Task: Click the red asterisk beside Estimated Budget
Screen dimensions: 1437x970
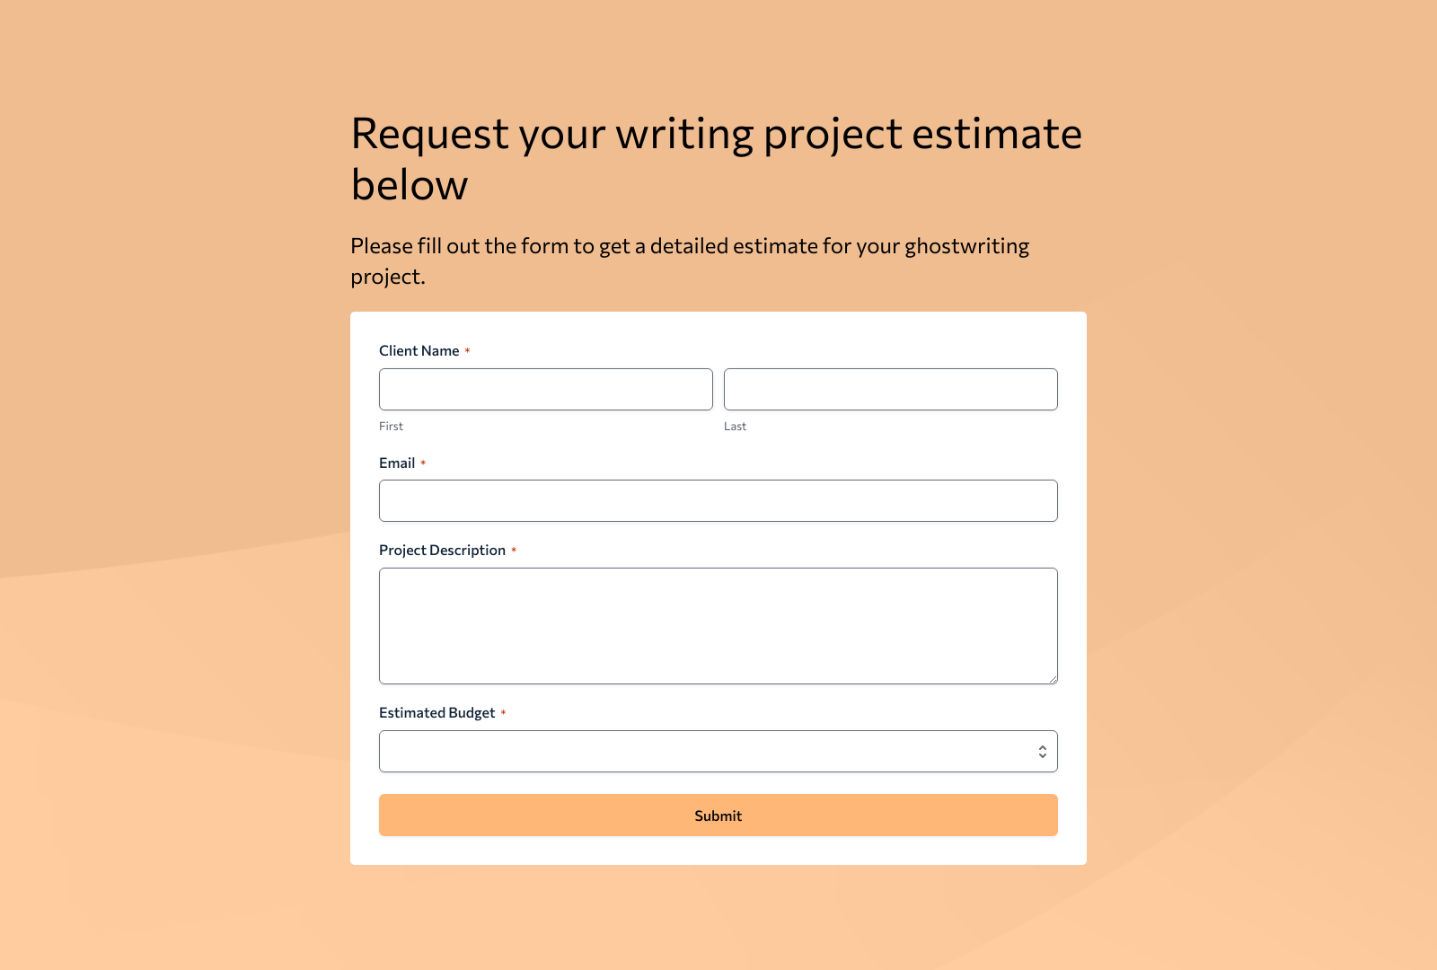Action: tap(503, 712)
